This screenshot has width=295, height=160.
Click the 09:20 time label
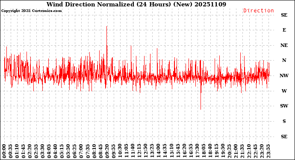(x=107, y=151)
